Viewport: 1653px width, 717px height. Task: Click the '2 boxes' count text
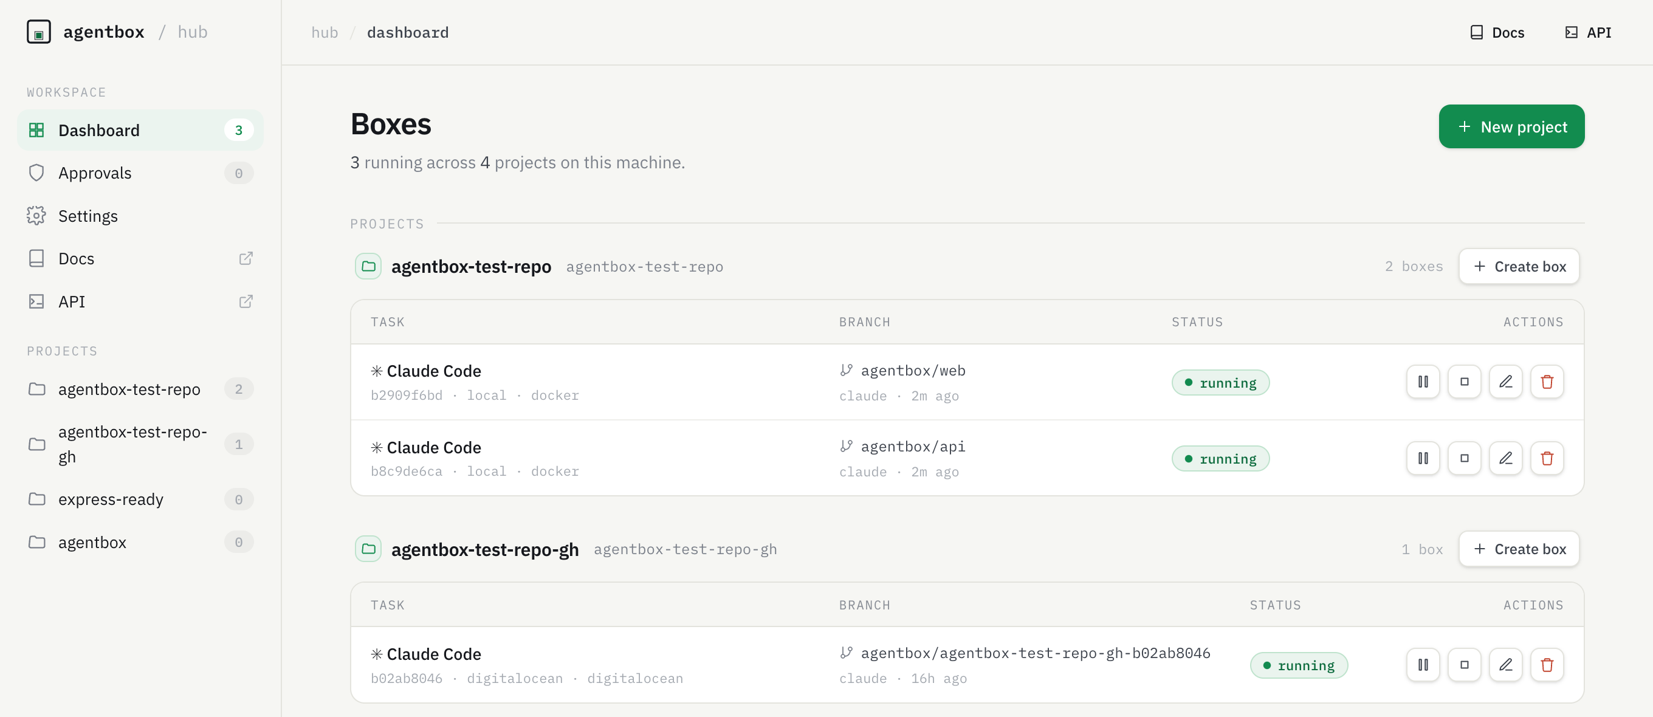coord(1413,266)
